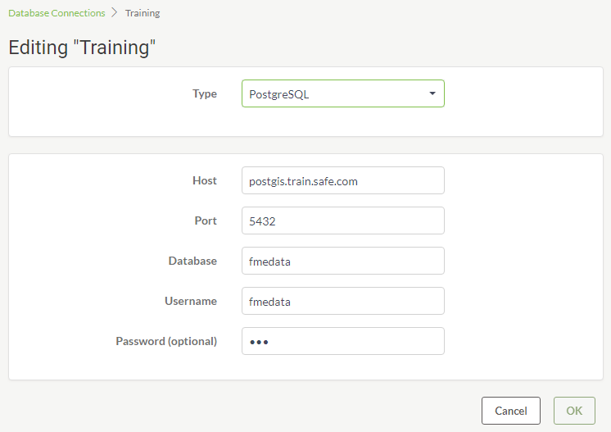Click the Type dropdown arrow caret
The image size is (611, 432).
432,93
